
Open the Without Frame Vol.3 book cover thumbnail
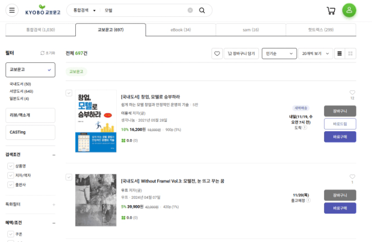pyautogui.click(x=96, y=200)
